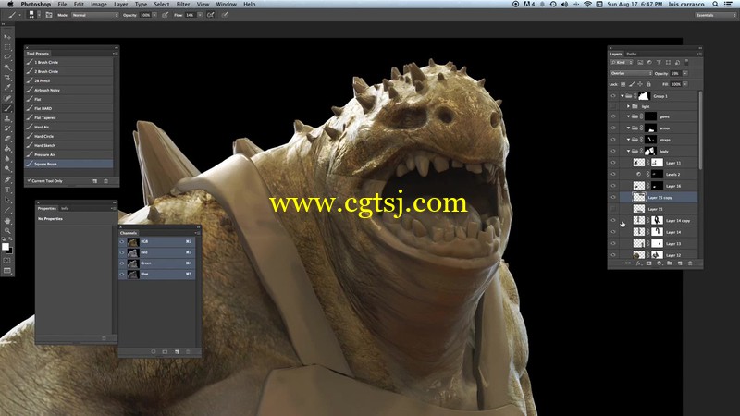Choose the Pressure Air preset
The image size is (740, 416).
coord(69,154)
